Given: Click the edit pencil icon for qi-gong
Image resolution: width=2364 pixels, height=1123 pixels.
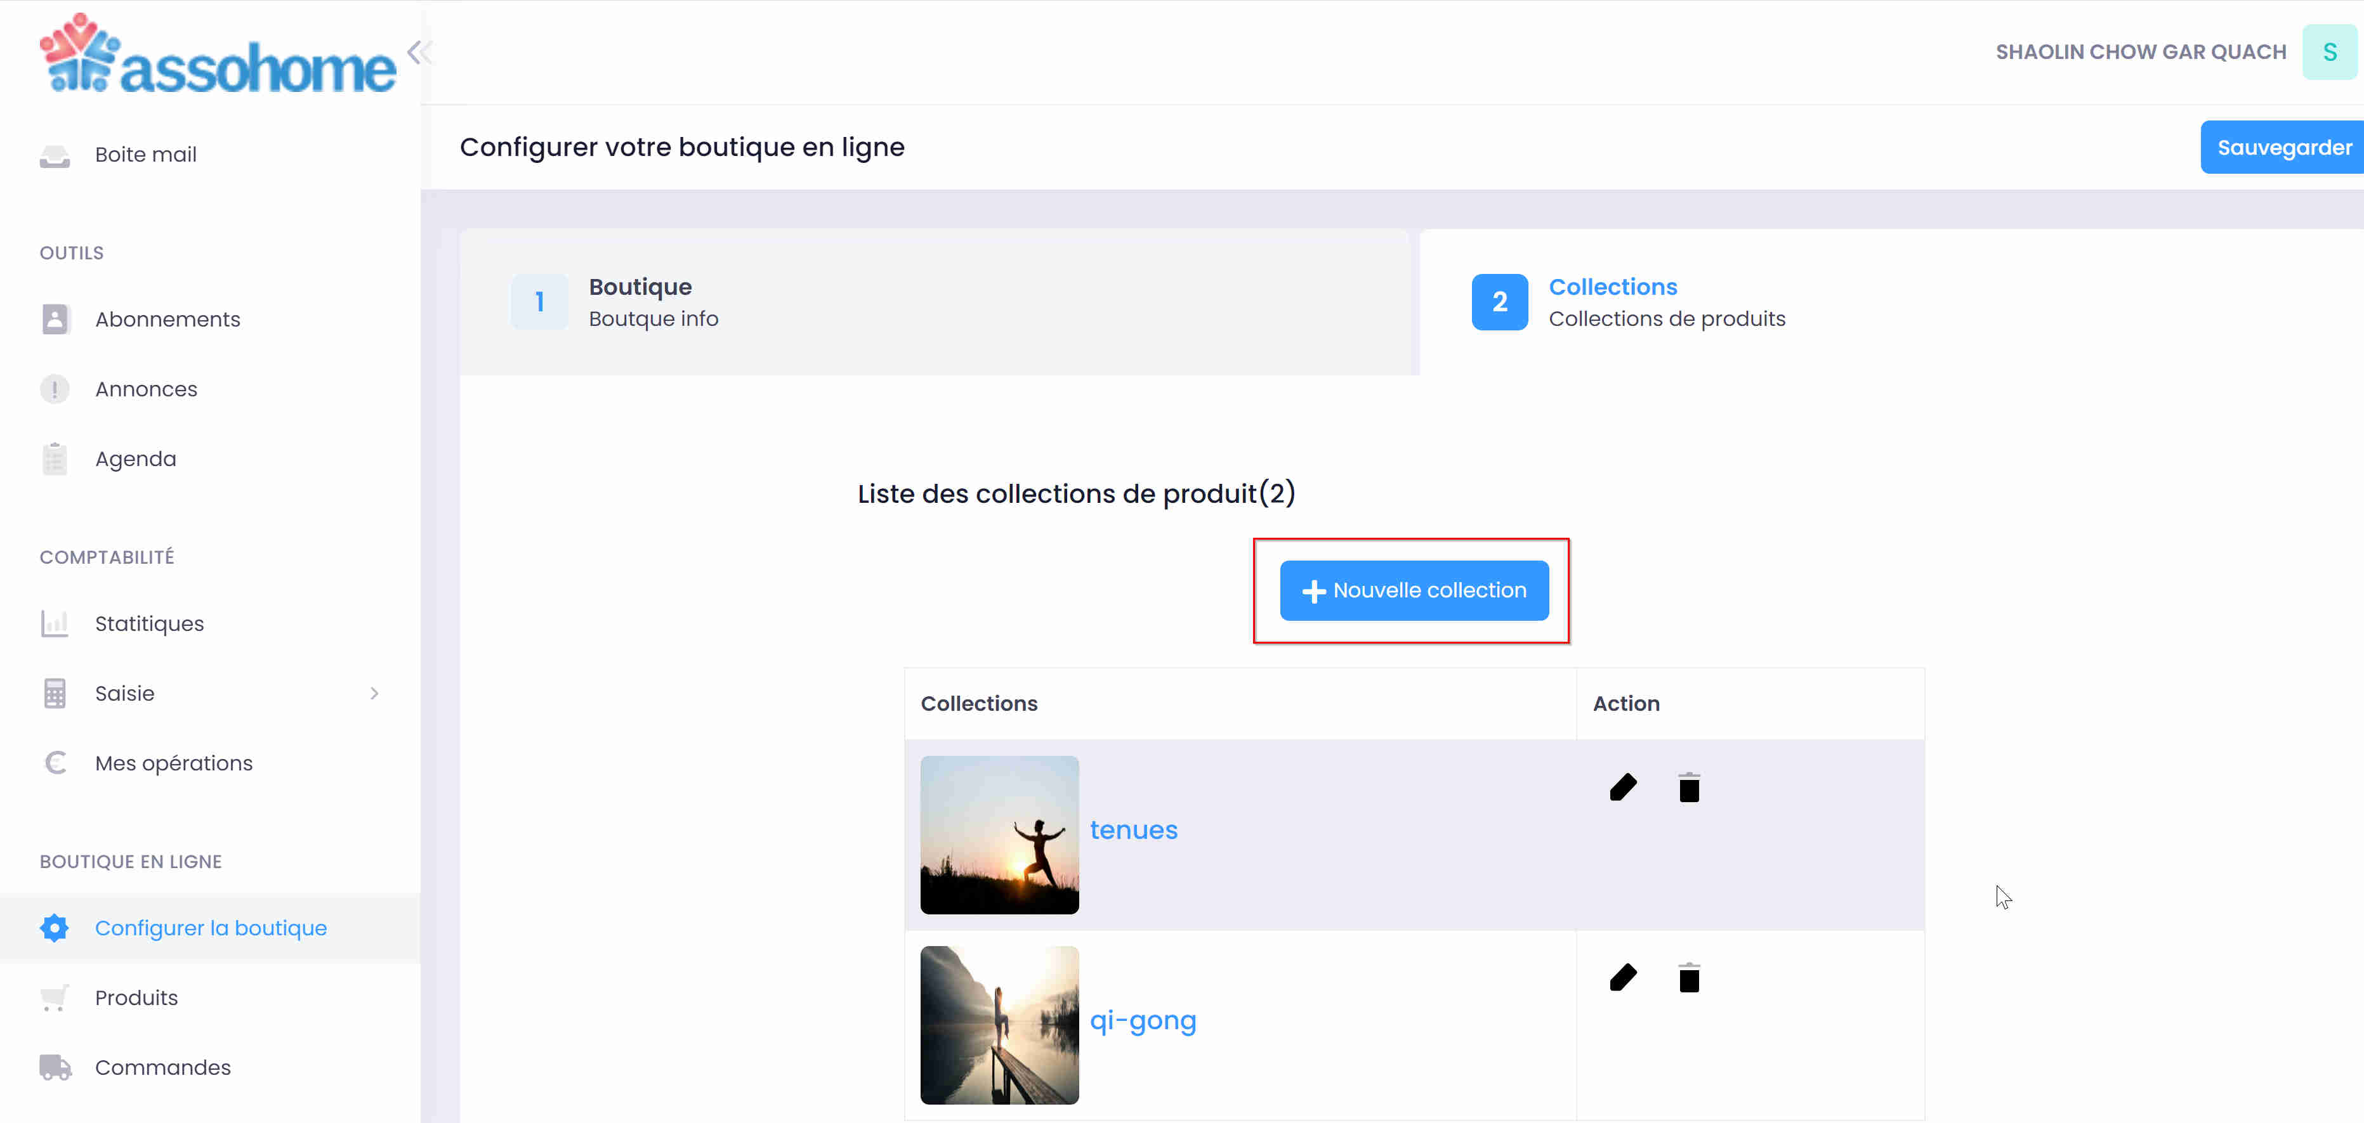Looking at the screenshot, I should click(1622, 977).
